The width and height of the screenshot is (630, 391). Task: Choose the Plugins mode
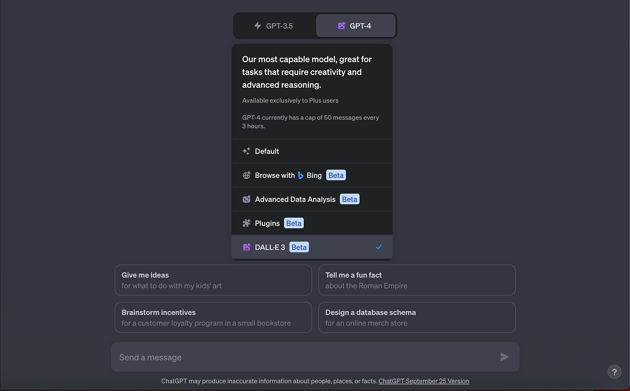click(x=312, y=223)
